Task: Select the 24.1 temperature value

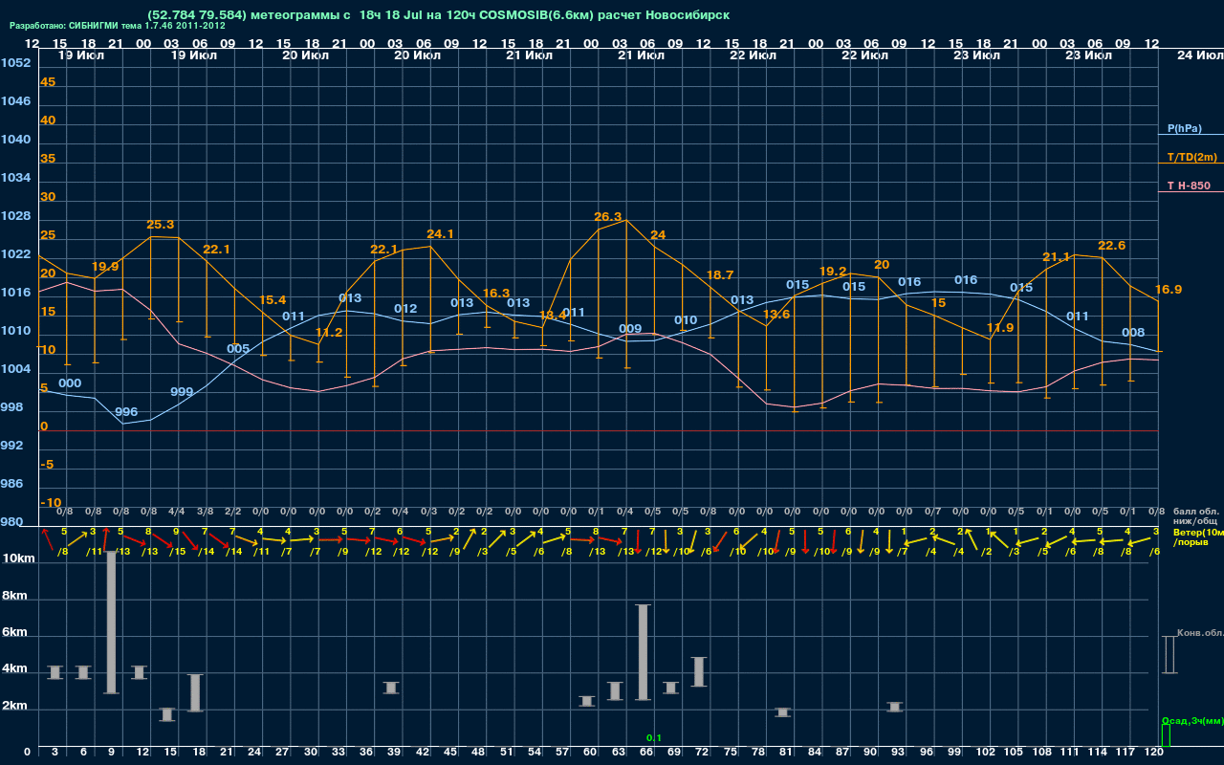Action: coord(440,234)
